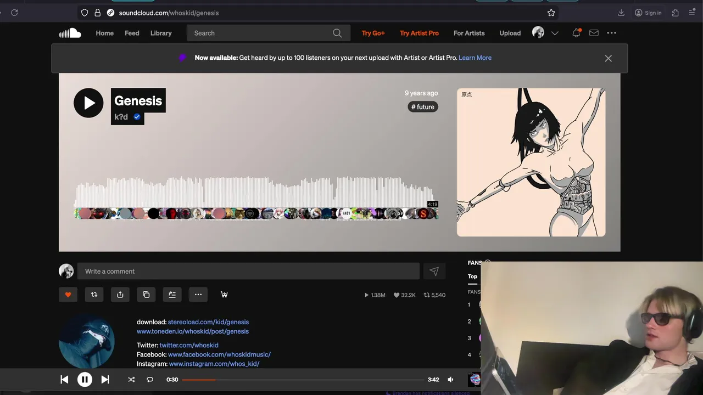Open the Feed page
The image size is (703, 395).
pos(132,33)
